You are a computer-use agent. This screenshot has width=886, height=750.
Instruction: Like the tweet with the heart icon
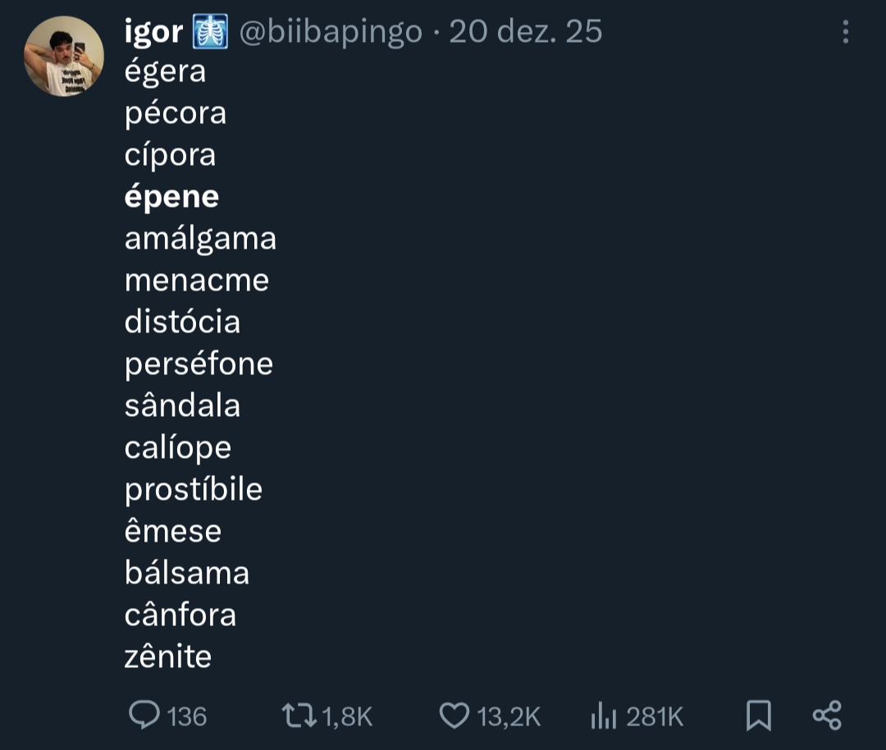point(454,716)
